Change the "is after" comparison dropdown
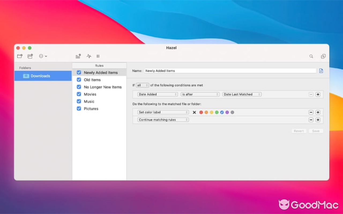This screenshot has height=214, width=343. [200, 94]
